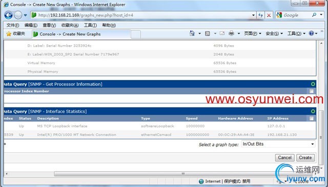Click the blue Help question icon
Screen dimensions: 328x187
311,33
